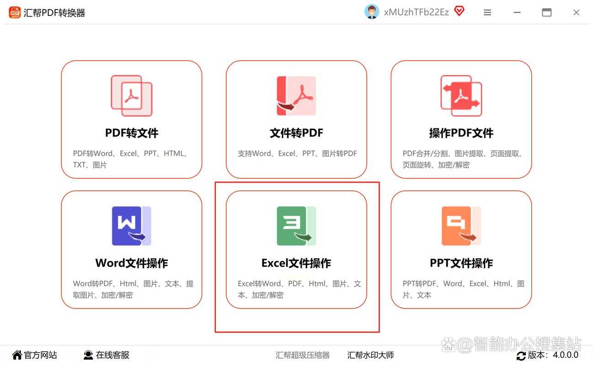
Task: Open the hamburger menu
Action: coord(487,12)
